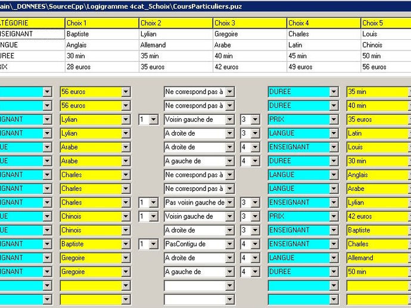This screenshot has width=411, height=308.
Task: Select the '56 euros' cell in the top table
Action: click(386, 67)
